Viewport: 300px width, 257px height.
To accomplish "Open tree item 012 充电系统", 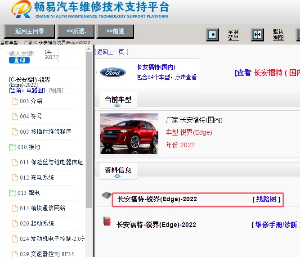I will [37, 177].
